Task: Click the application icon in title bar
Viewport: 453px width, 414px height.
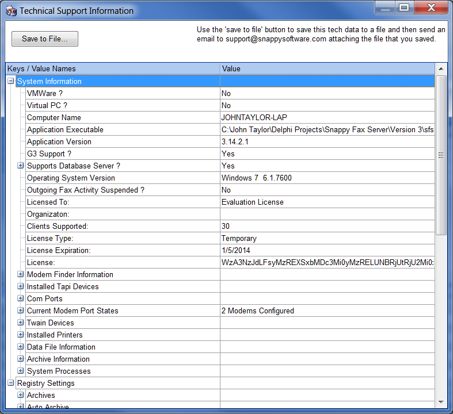Action: pyautogui.click(x=11, y=10)
